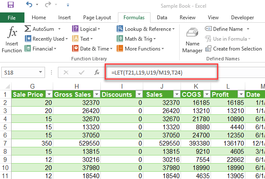The height and width of the screenshot is (179, 265).
Task: Open the COGS column filter dropdown
Action: pos(207,95)
